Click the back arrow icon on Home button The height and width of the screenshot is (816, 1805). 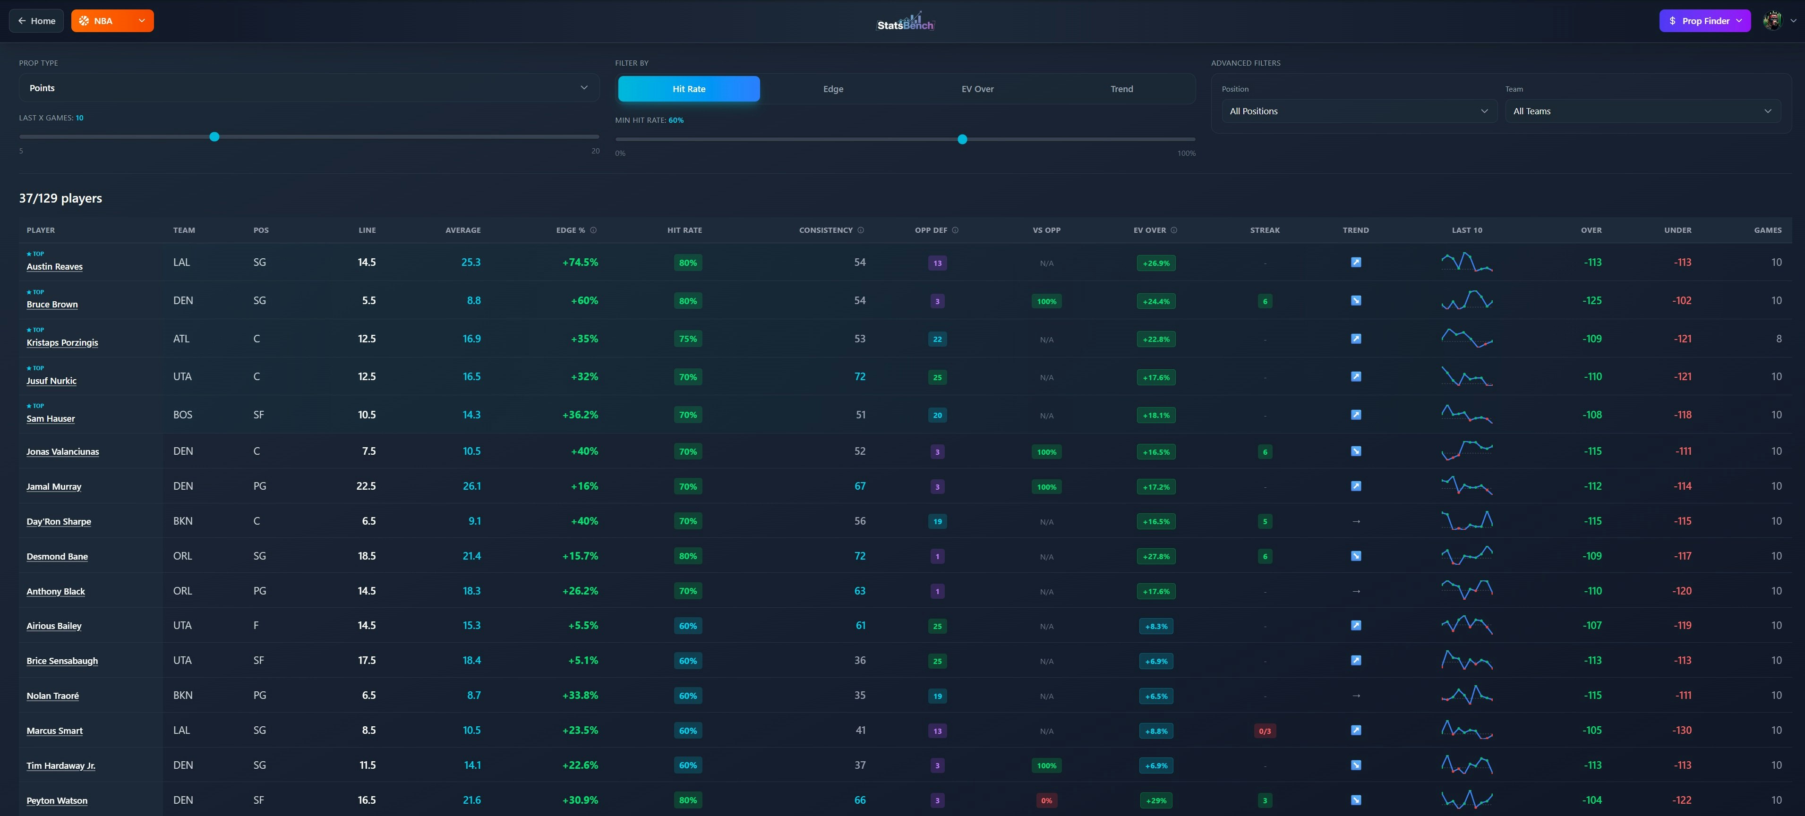[22, 20]
